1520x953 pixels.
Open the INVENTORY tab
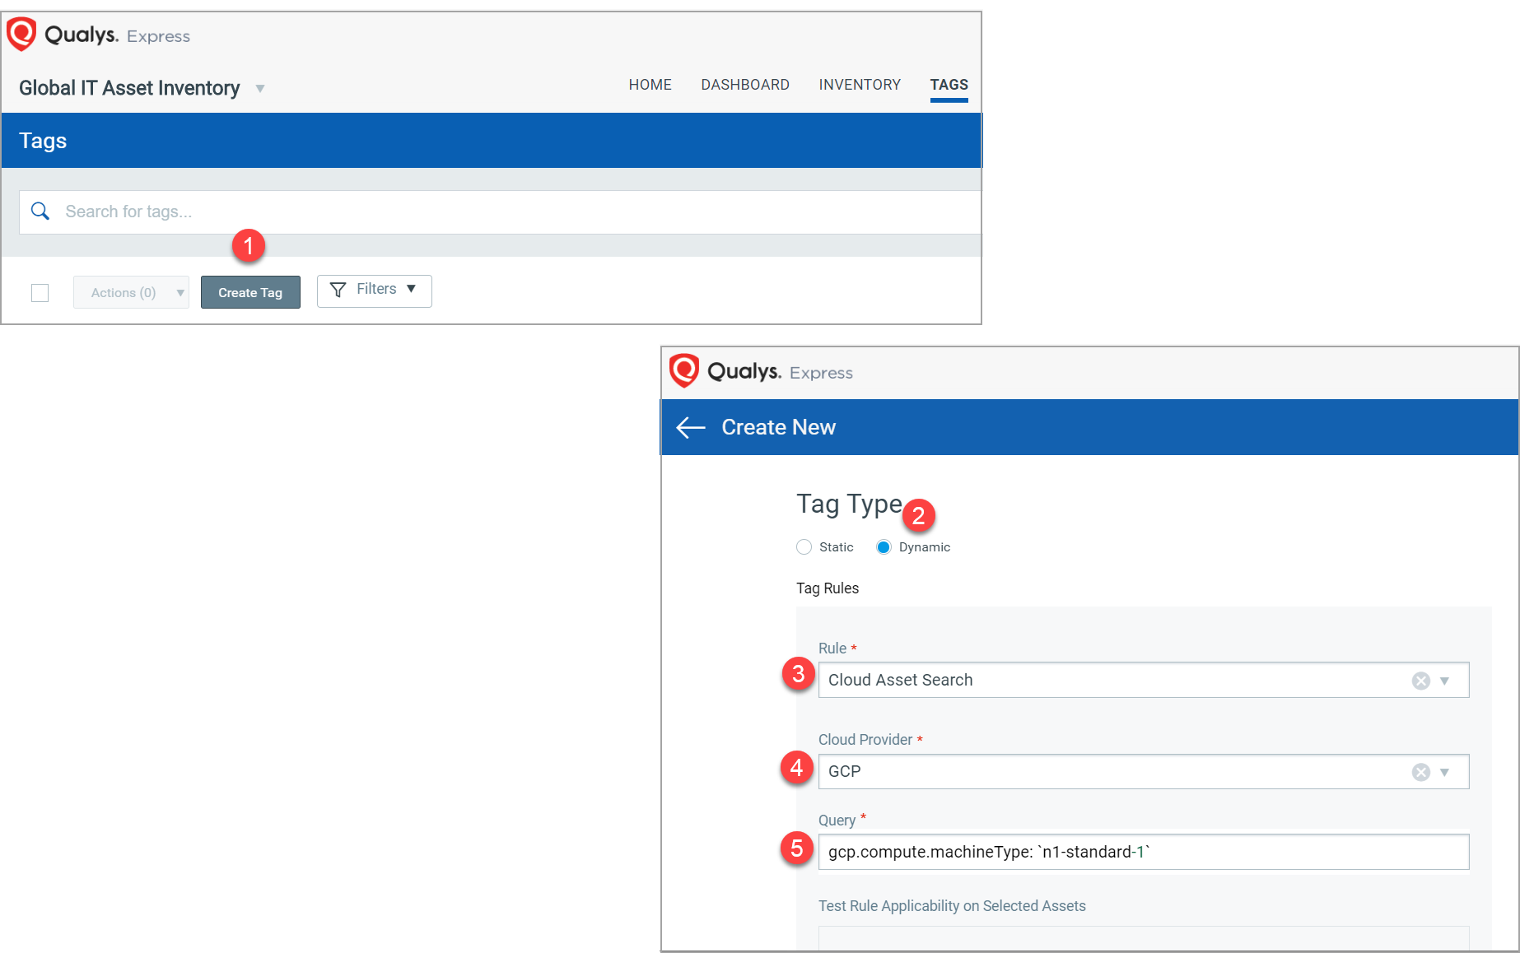tap(860, 85)
